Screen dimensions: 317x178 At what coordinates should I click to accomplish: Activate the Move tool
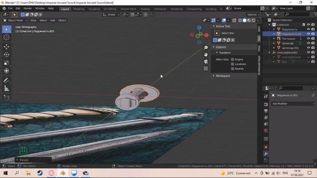click(6, 46)
